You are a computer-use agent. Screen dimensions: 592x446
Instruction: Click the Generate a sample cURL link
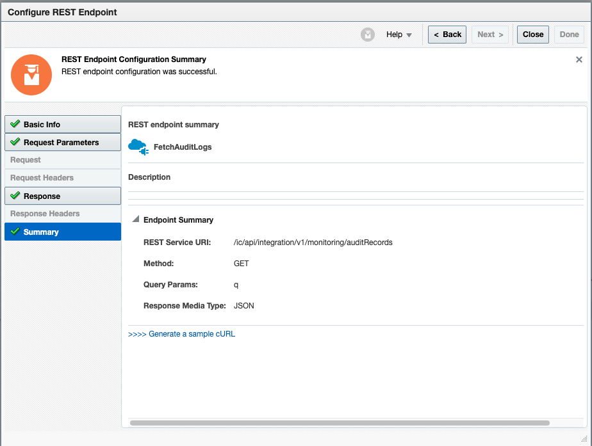tap(191, 333)
